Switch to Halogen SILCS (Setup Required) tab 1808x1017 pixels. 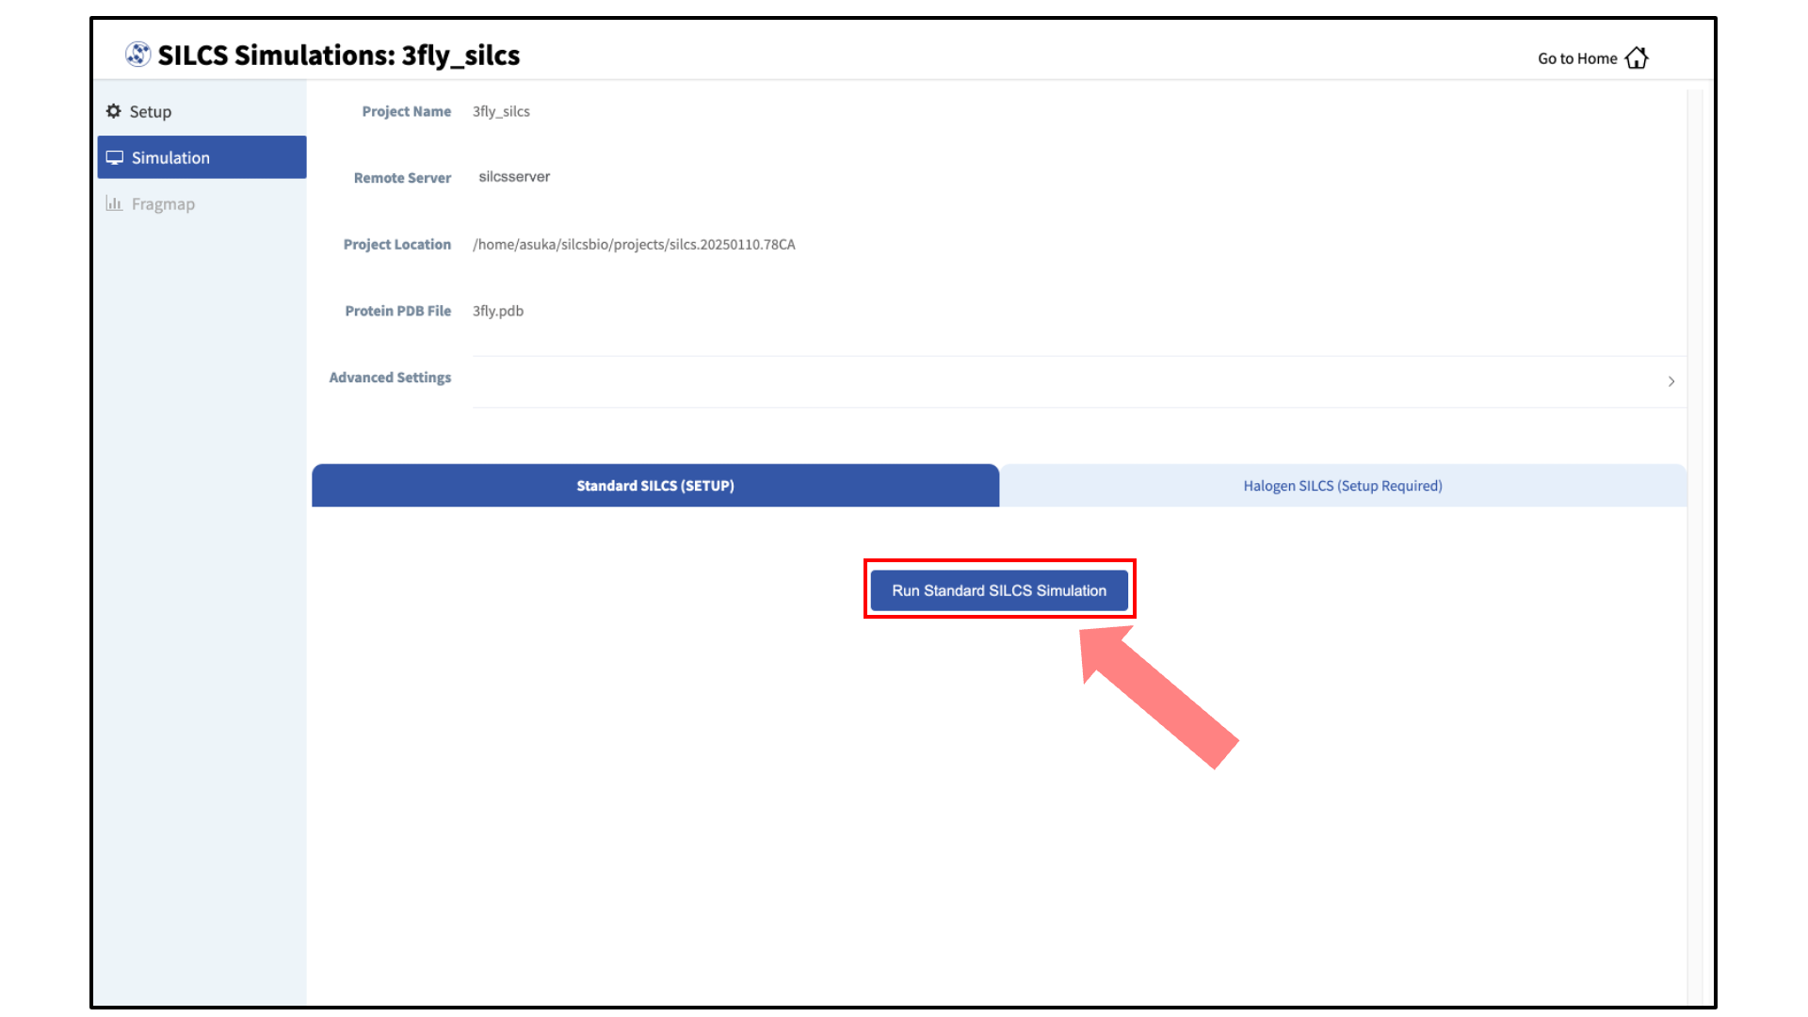pyautogui.click(x=1343, y=486)
